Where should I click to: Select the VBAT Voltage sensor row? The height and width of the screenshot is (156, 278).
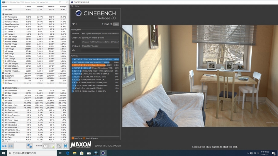[35, 56]
